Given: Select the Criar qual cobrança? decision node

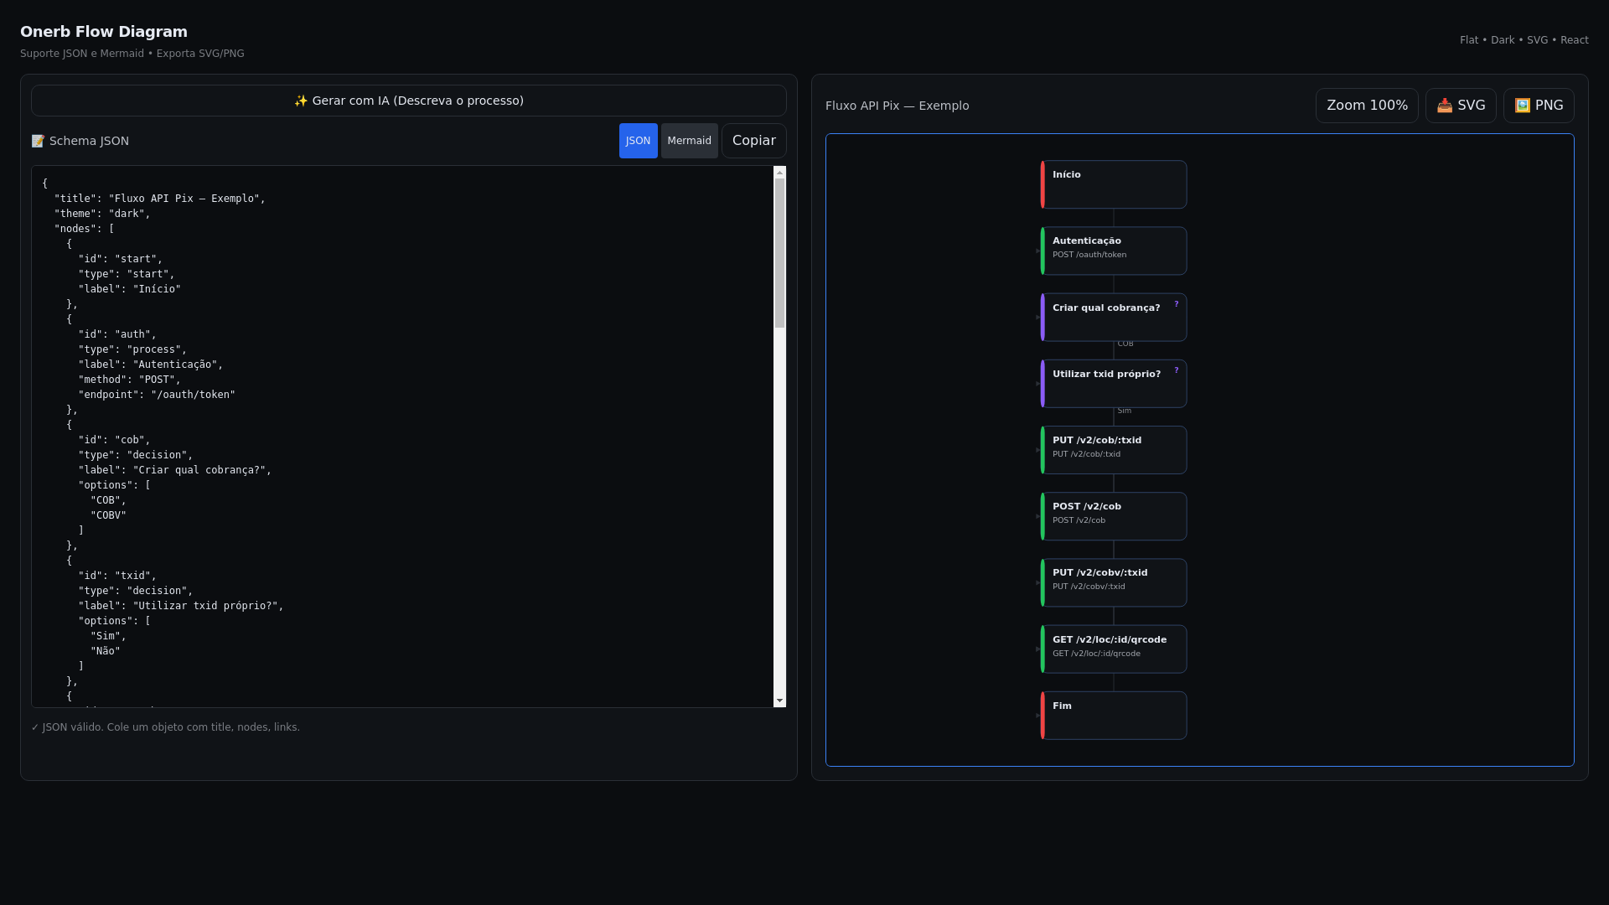Looking at the screenshot, I should [1114, 317].
